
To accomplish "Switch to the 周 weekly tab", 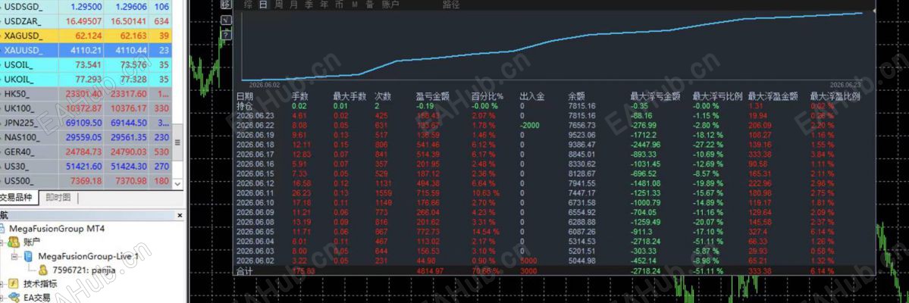I will (x=279, y=5).
